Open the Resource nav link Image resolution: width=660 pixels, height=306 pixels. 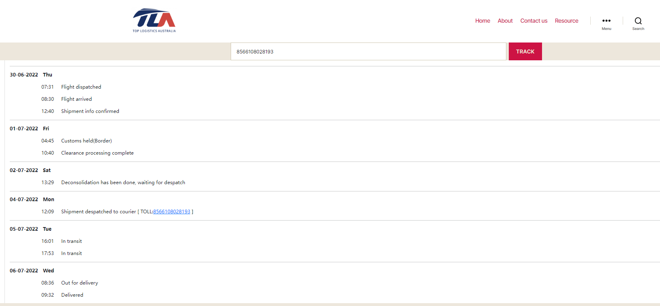tap(566, 21)
